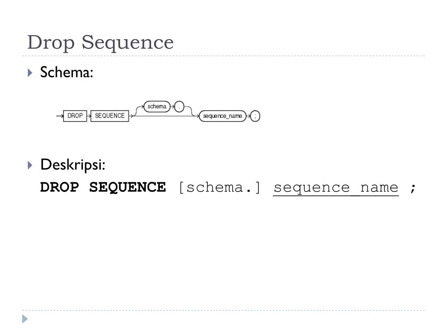Image resolution: width=447 pixels, height=335 pixels.
Task: Click the bypass line under schema oval
Action: coord(163,116)
